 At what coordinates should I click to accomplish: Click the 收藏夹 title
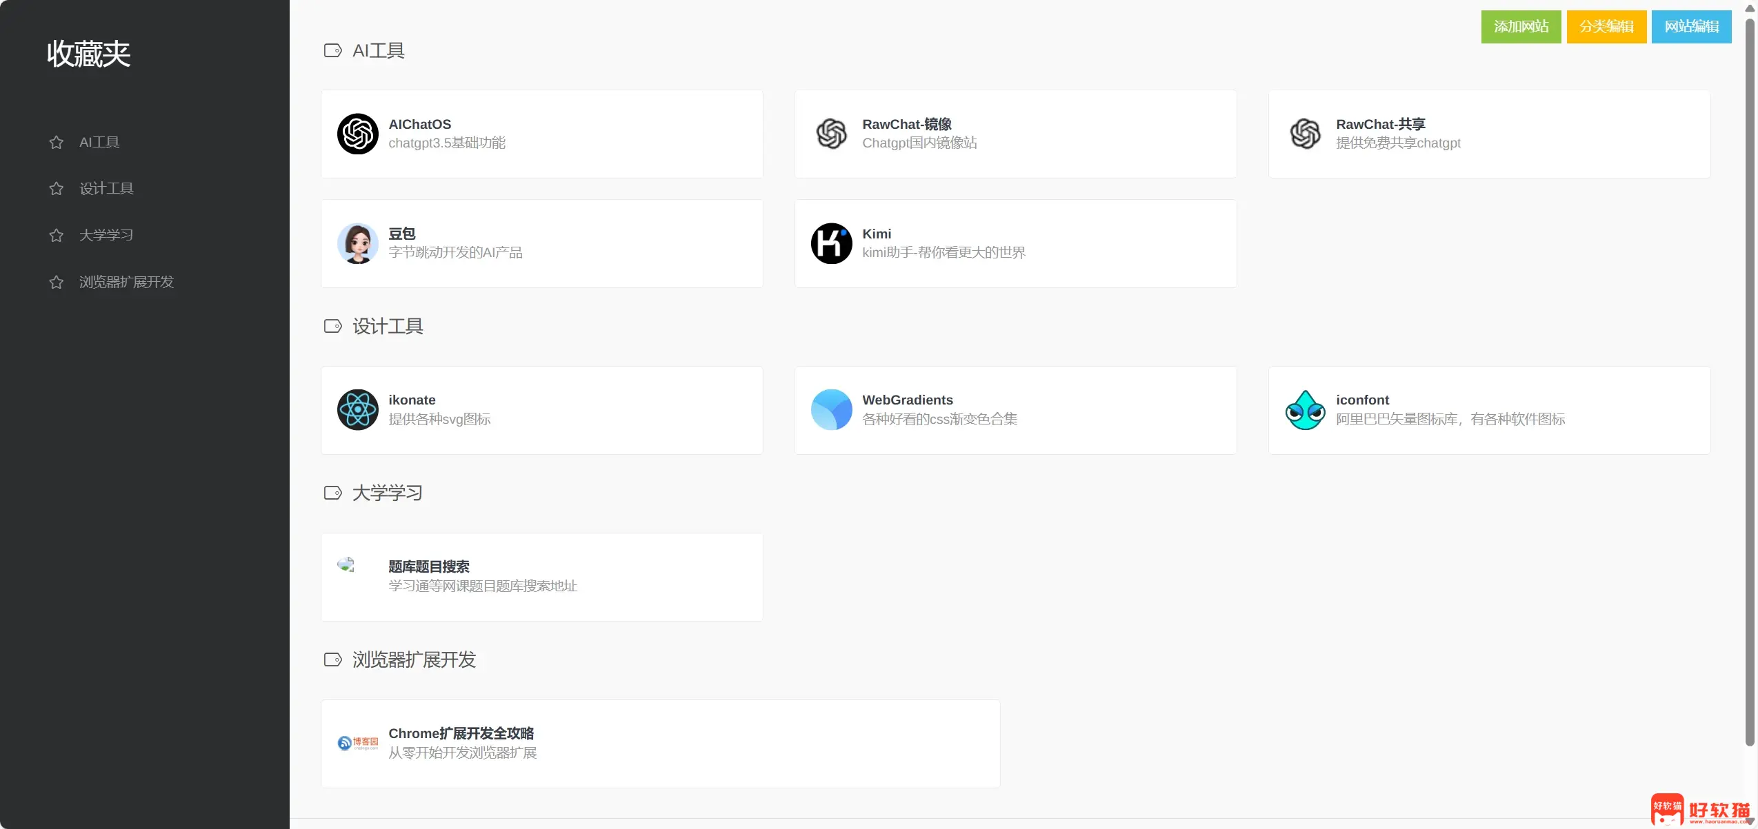click(88, 54)
